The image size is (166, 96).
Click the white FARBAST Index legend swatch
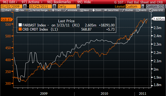[20, 25]
